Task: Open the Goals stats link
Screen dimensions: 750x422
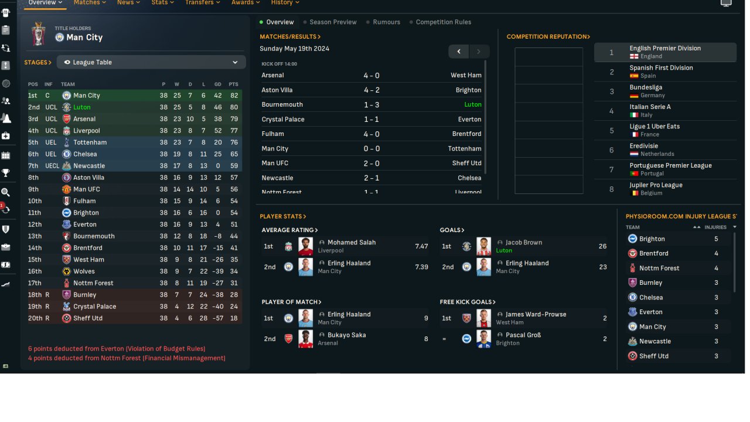Action: point(452,230)
